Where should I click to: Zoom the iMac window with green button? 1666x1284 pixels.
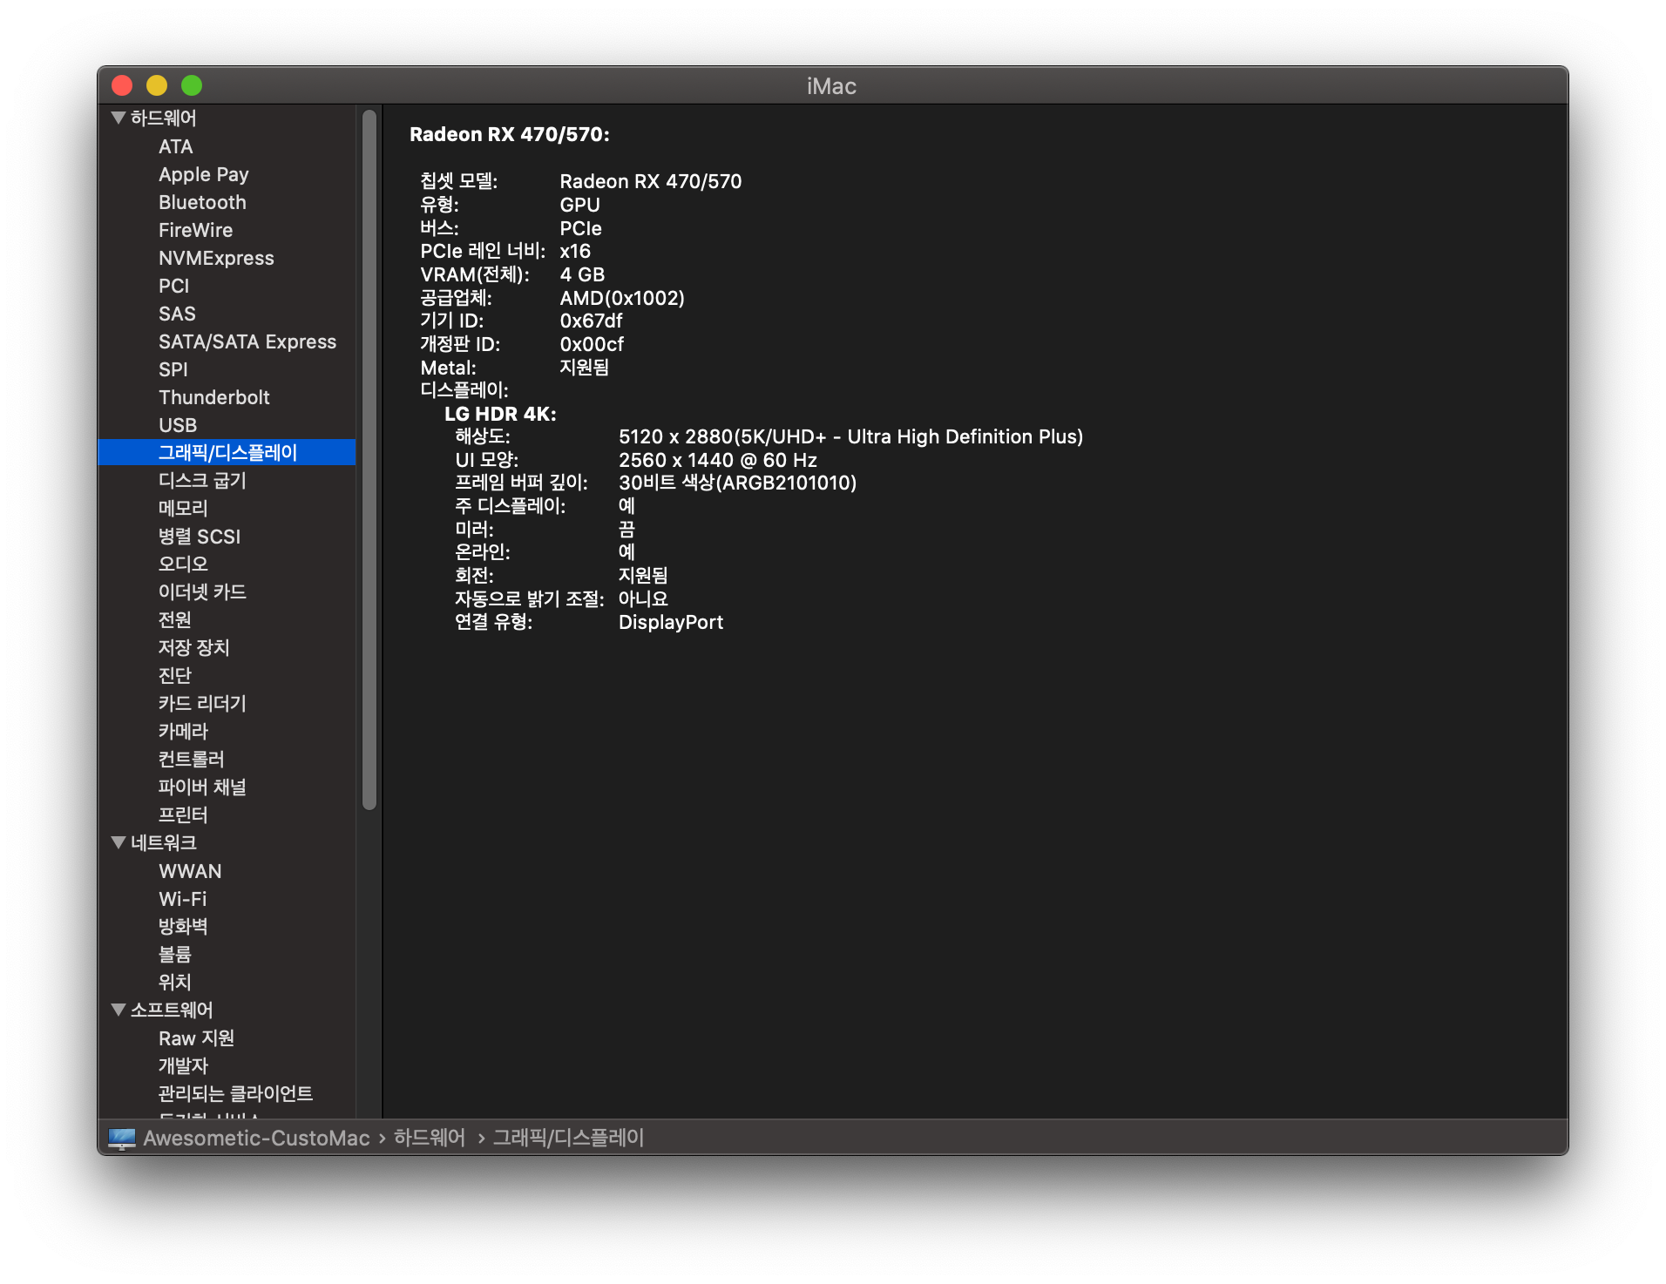[192, 85]
